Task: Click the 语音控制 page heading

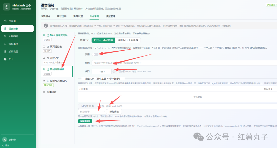Action: point(47,5)
